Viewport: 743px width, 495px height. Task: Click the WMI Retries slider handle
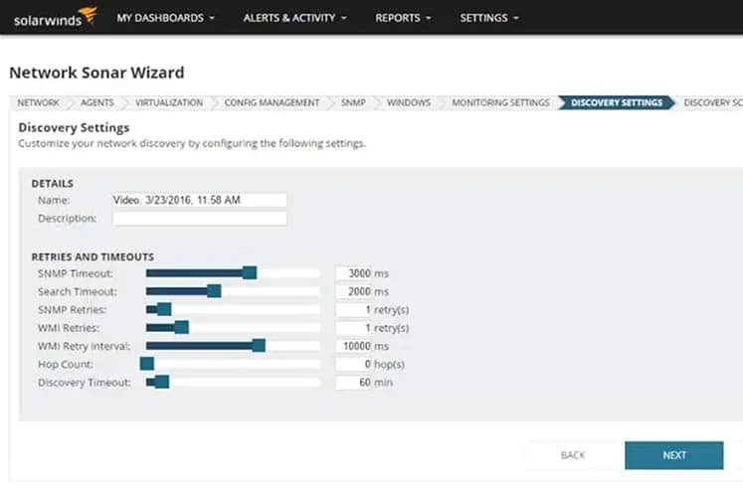(181, 327)
